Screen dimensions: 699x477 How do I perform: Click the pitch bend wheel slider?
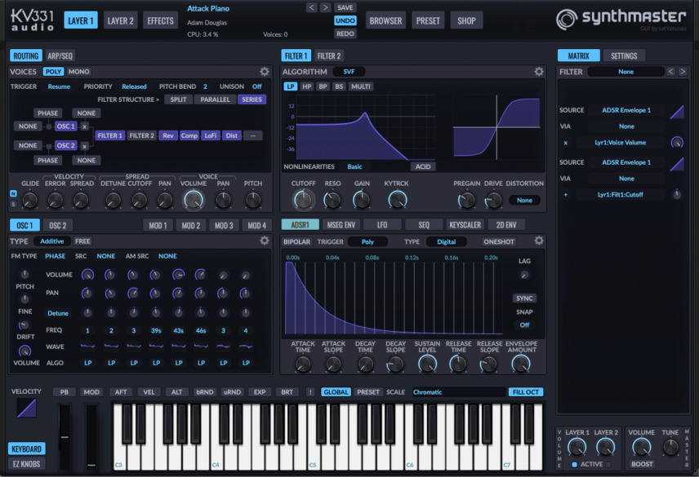65,436
